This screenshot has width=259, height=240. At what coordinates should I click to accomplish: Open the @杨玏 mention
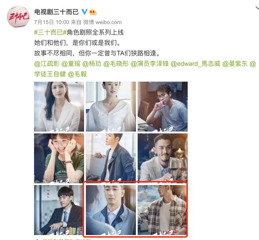(x=92, y=64)
